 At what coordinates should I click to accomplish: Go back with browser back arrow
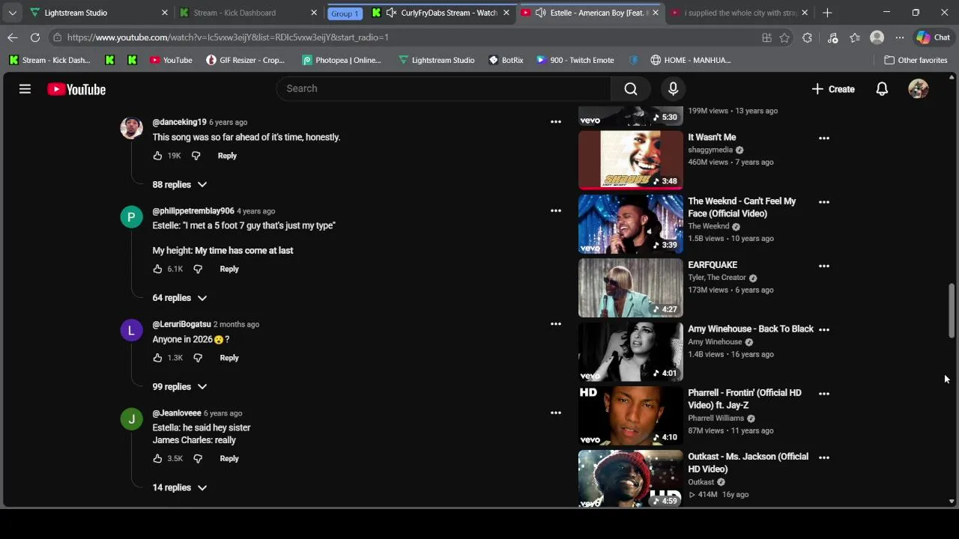(13, 37)
